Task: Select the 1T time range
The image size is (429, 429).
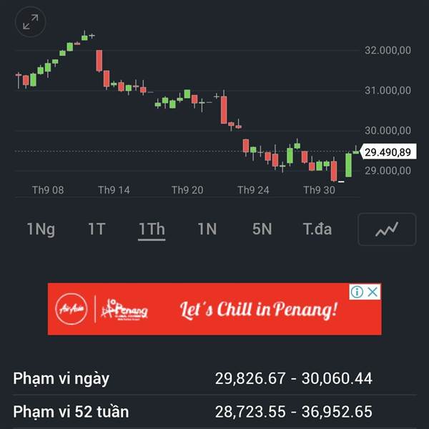Action: coord(97,230)
